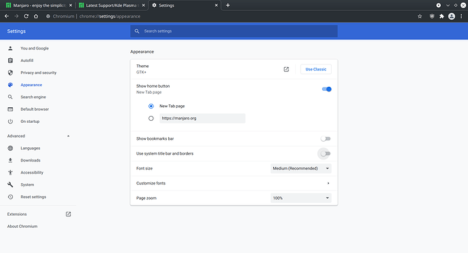Image resolution: width=468 pixels, height=253 pixels.
Task: Open the Appearance settings label in sidebar
Action: 31,85
